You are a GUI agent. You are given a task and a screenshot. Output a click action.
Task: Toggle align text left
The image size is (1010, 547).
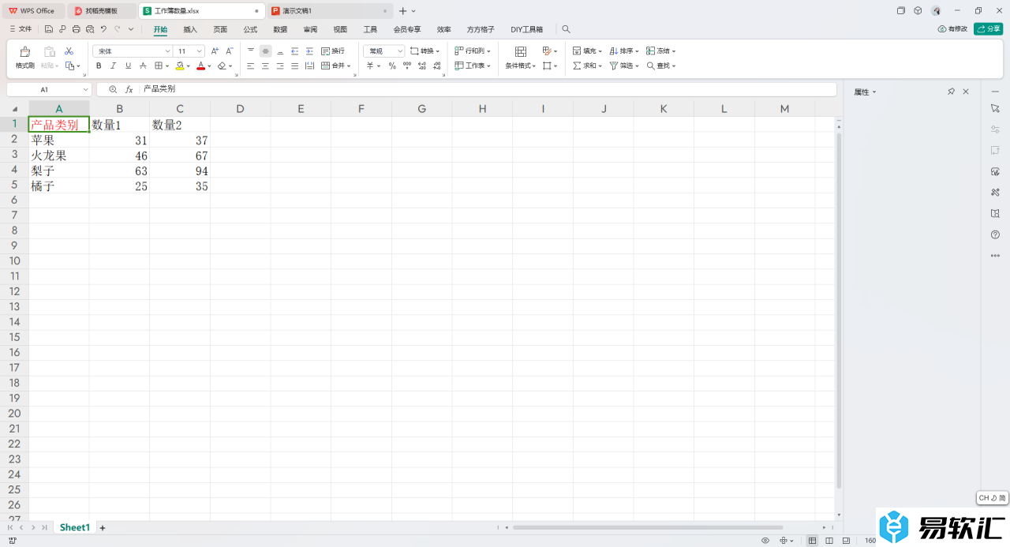251,66
